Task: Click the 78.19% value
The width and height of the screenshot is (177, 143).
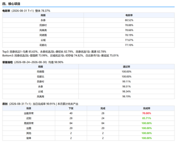Action: [x=129, y=35]
